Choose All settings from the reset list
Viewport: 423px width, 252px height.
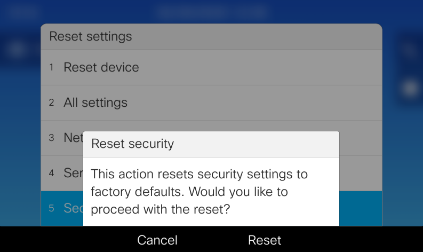point(95,102)
